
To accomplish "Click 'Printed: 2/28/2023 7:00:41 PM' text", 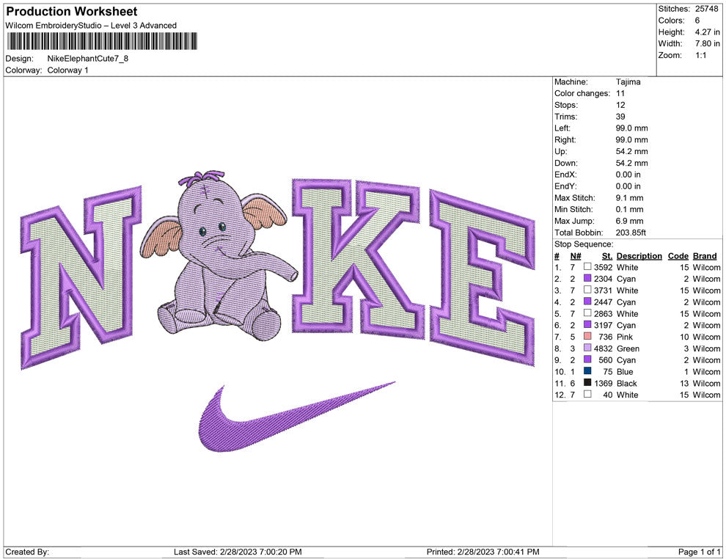I will 483,552.
